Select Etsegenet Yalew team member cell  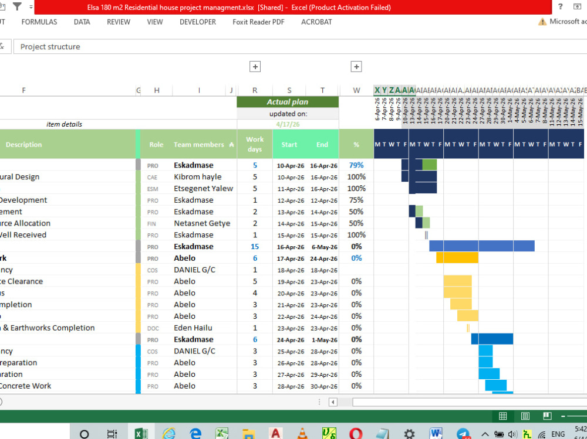click(x=204, y=189)
